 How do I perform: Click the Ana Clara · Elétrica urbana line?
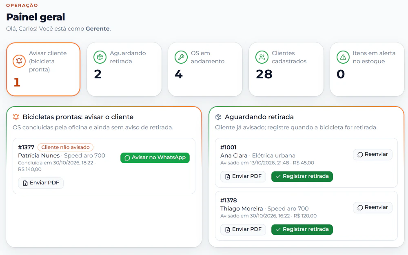258,155
